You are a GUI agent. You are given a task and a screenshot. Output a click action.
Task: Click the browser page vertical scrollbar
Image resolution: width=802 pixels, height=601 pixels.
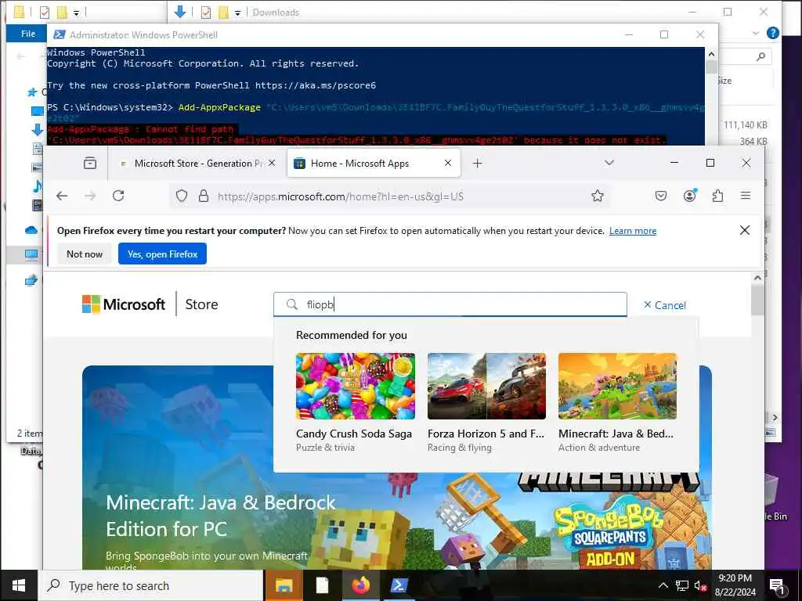[x=757, y=300]
